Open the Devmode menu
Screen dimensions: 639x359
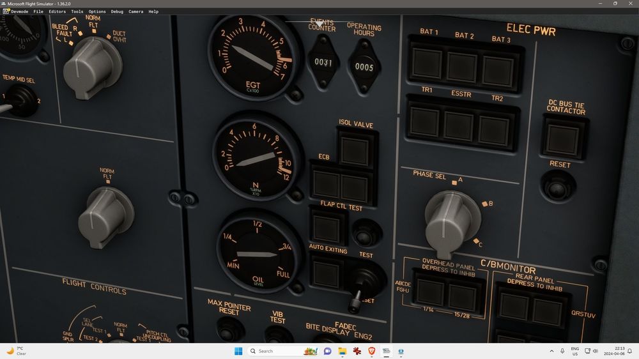[20, 11]
